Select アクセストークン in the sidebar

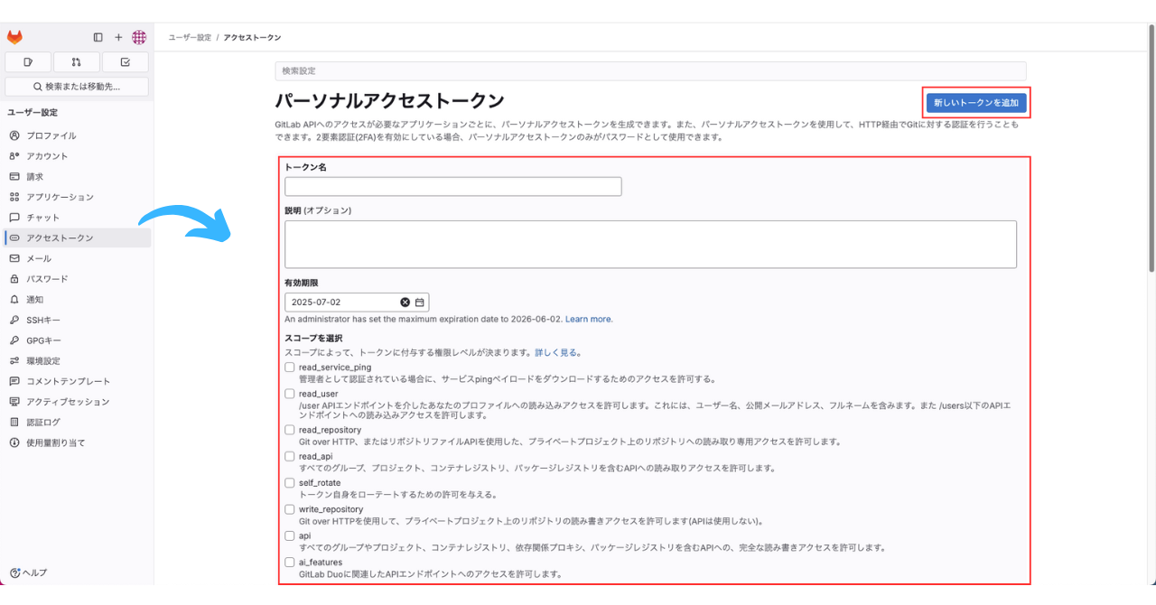click(x=78, y=237)
